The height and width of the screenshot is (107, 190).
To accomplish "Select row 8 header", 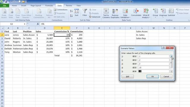I will [x=2, y=56].
